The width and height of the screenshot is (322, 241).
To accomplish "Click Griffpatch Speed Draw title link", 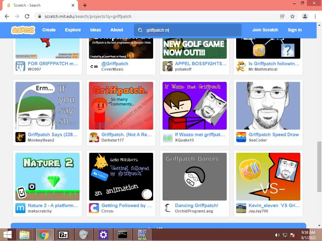I will pos(274,135).
